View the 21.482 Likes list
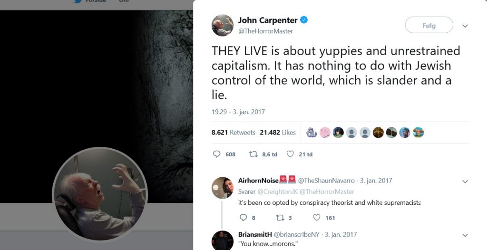487x250 pixels. [278, 132]
